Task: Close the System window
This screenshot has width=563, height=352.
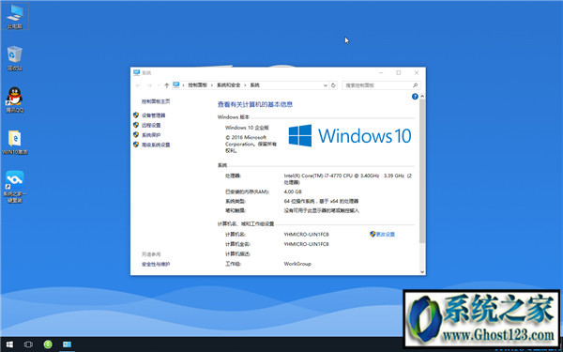Action: [x=417, y=72]
